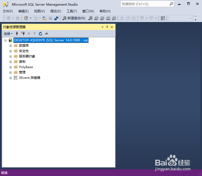Click the Database Engine Query icon
Screen dimensions: 202x176
pos(90,18)
